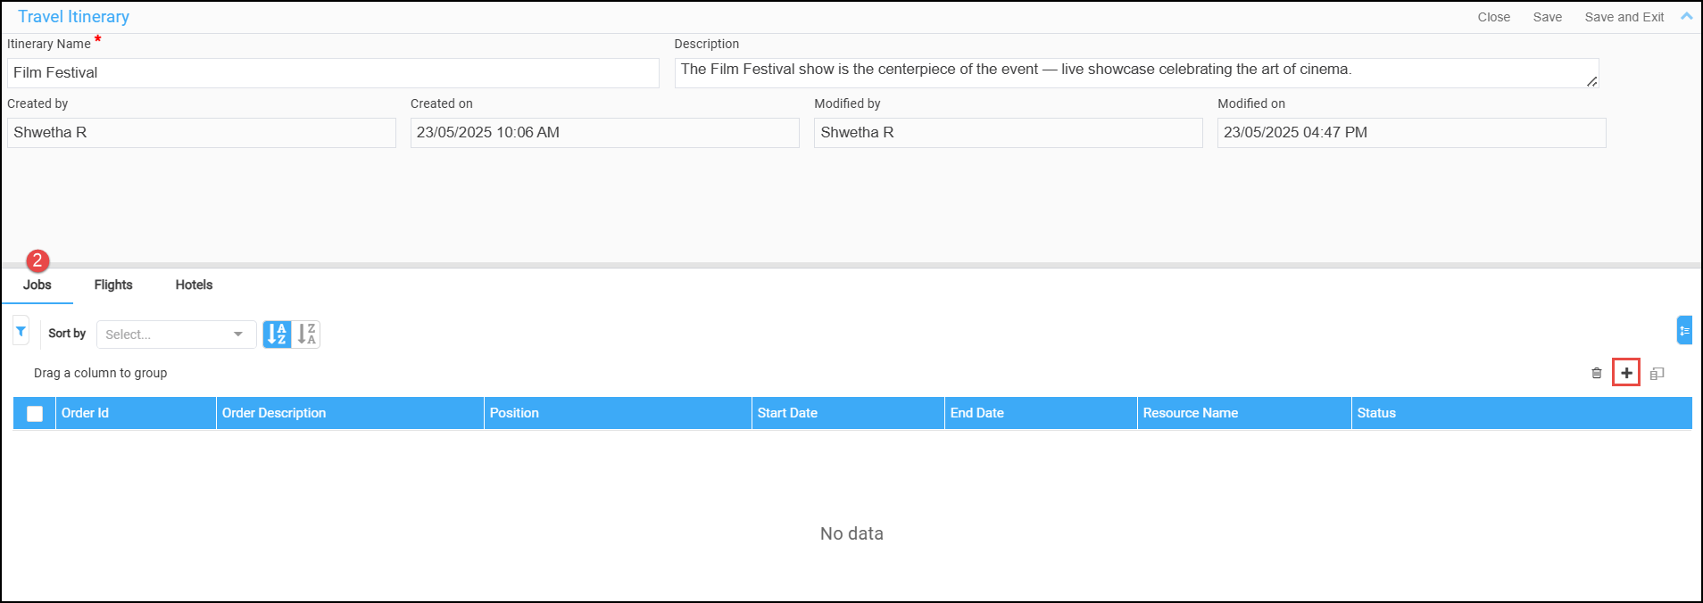Open the blue side panel icon

[x=1684, y=330]
